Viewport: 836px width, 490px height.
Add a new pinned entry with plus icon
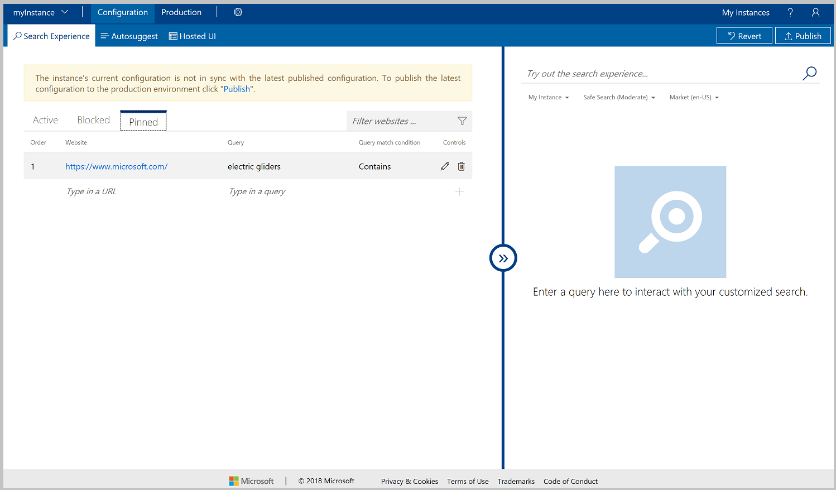460,191
